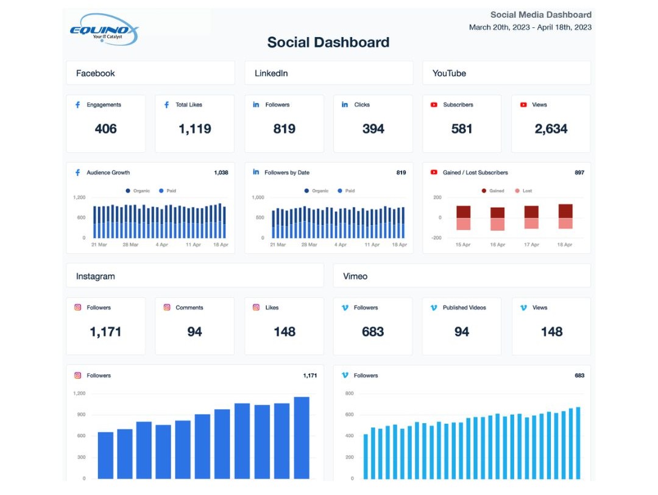Image resolution: width=658 pixels, height=495 pixels.
Task: Select the LinkedIn section header
Action: (328, 73)
